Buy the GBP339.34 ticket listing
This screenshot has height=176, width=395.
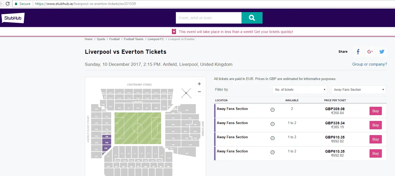coord(376,125)
